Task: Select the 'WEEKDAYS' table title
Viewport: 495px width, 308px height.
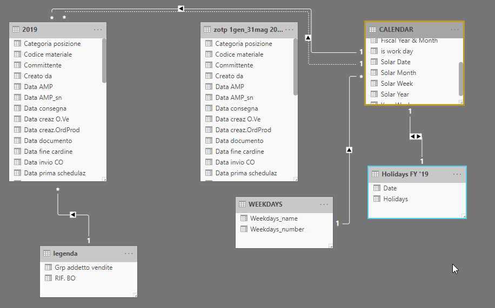Action: [265, 204]
